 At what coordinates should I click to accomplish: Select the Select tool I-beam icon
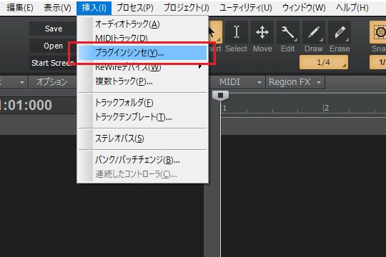click(237, 32)
